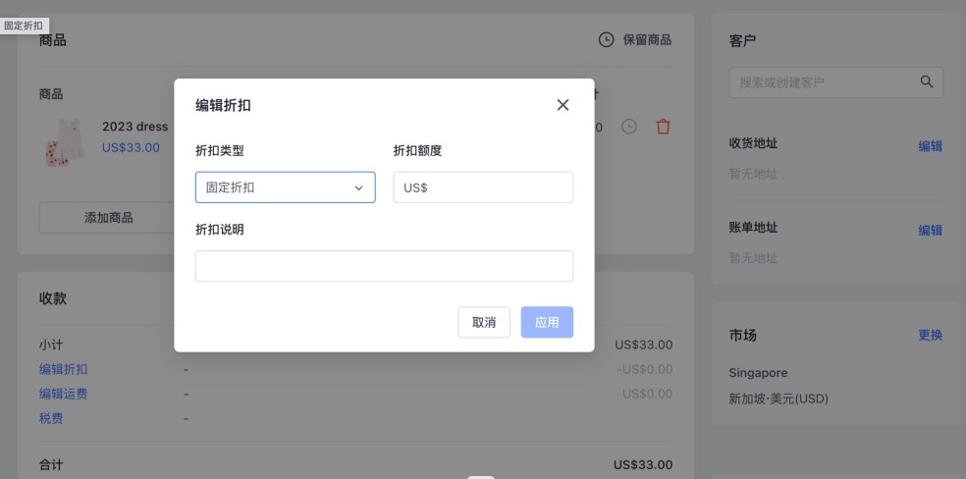Open the 折扣类型 dropdown showing 固定折扣

pyautogui.click(x=286, y=187)
